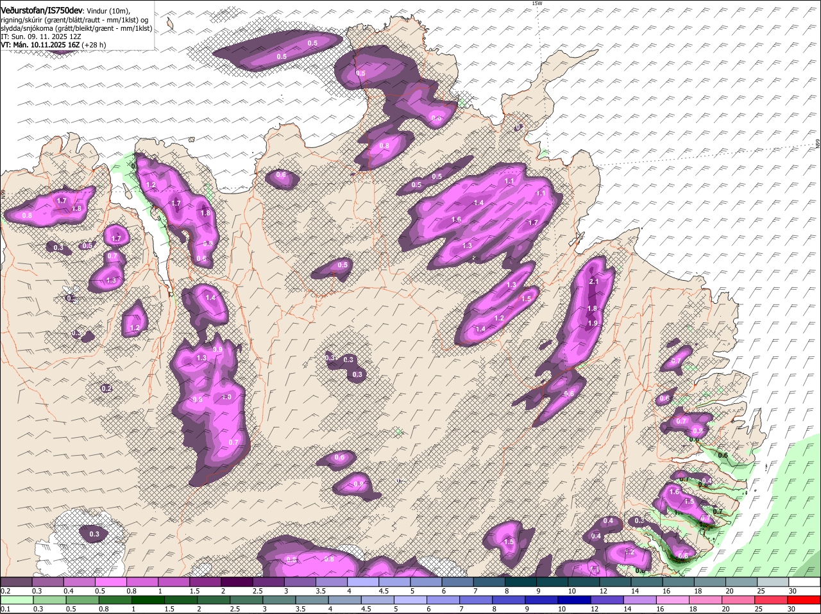
Task: Click the 0.2 label in the purple snow legend
Action: point(5,591)
